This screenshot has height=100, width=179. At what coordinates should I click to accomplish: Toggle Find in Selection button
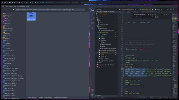pyautogui.click(x=167, y=14)
